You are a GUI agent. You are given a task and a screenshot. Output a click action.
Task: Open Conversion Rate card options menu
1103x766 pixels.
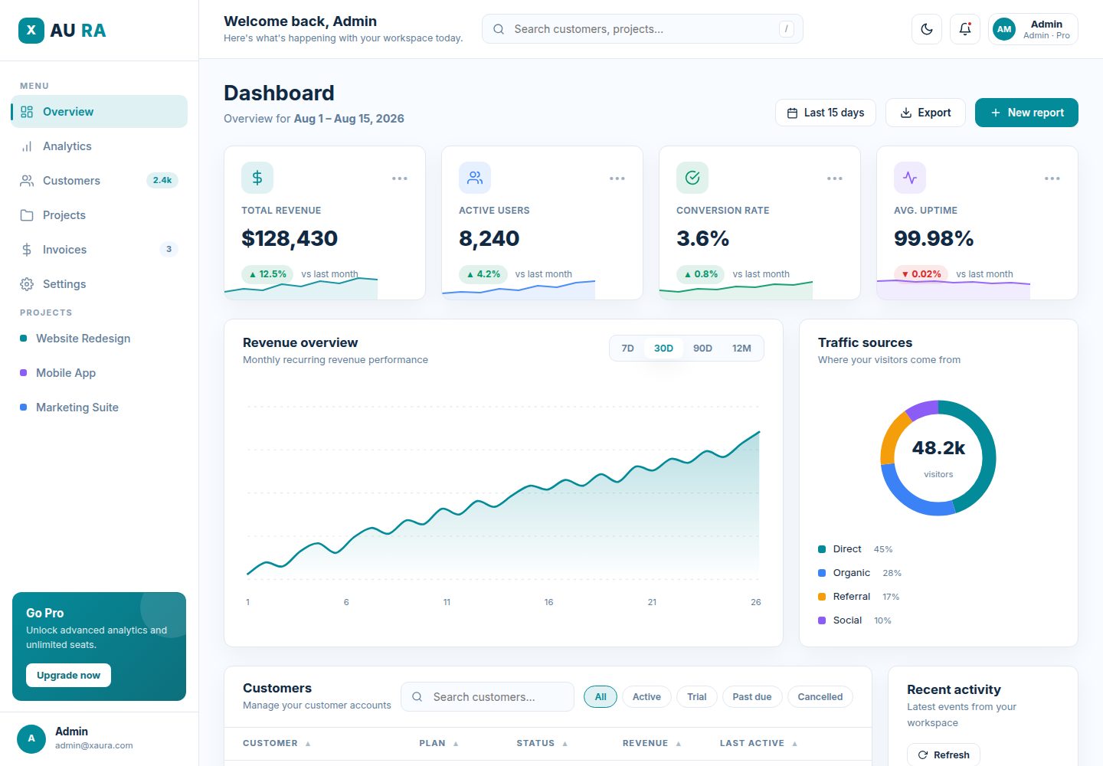point(835,178)
